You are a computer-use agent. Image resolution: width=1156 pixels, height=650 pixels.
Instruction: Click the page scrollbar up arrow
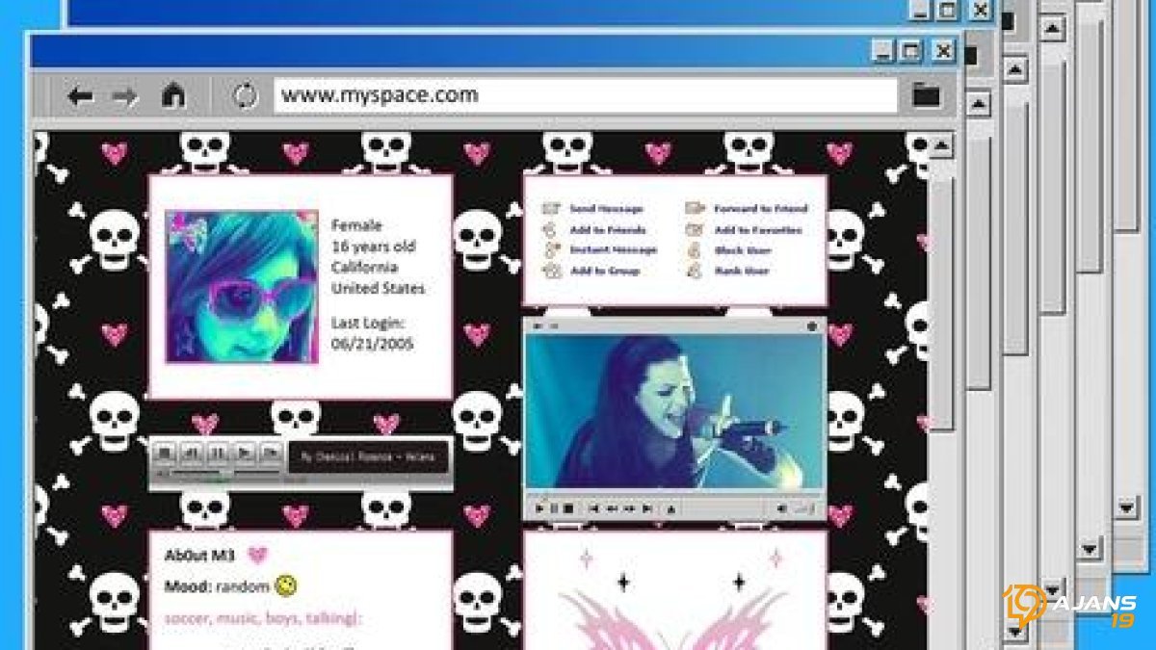tap(939, 146)
